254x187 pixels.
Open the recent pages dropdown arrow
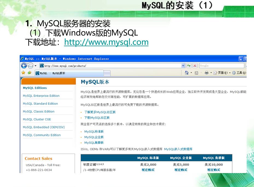pyautogui.click(x=36, y=66)
